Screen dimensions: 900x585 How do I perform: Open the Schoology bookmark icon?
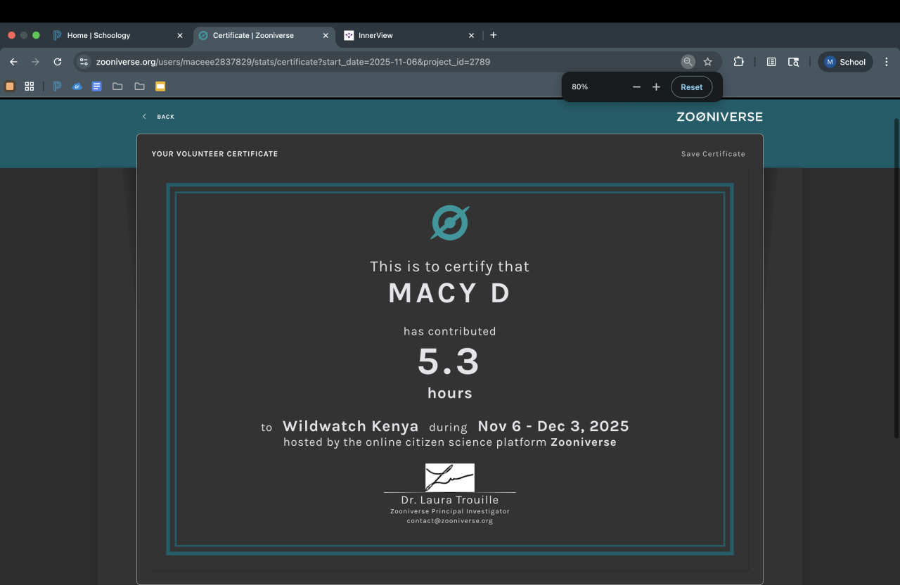click(x=57, y=86)
